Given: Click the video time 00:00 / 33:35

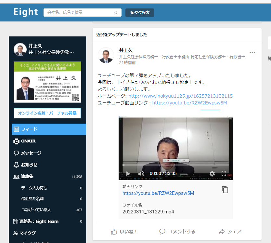Looking at the screenshot, I should [163, 173].
